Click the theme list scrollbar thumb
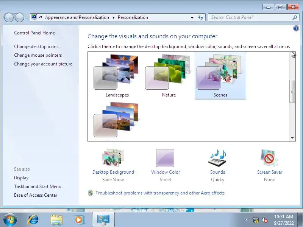303x227 pixels. (x=292, y=91)
